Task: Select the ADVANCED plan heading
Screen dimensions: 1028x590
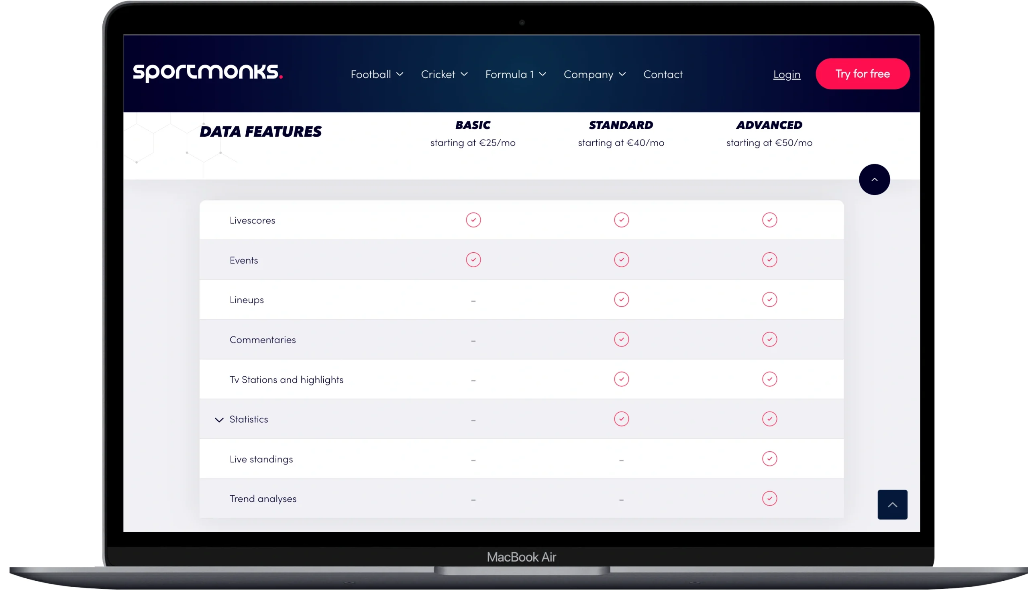Action: [769, 125]
